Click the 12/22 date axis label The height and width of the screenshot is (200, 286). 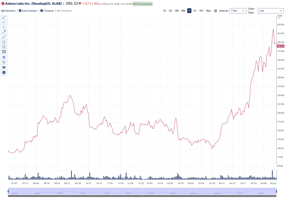(141, 183)
